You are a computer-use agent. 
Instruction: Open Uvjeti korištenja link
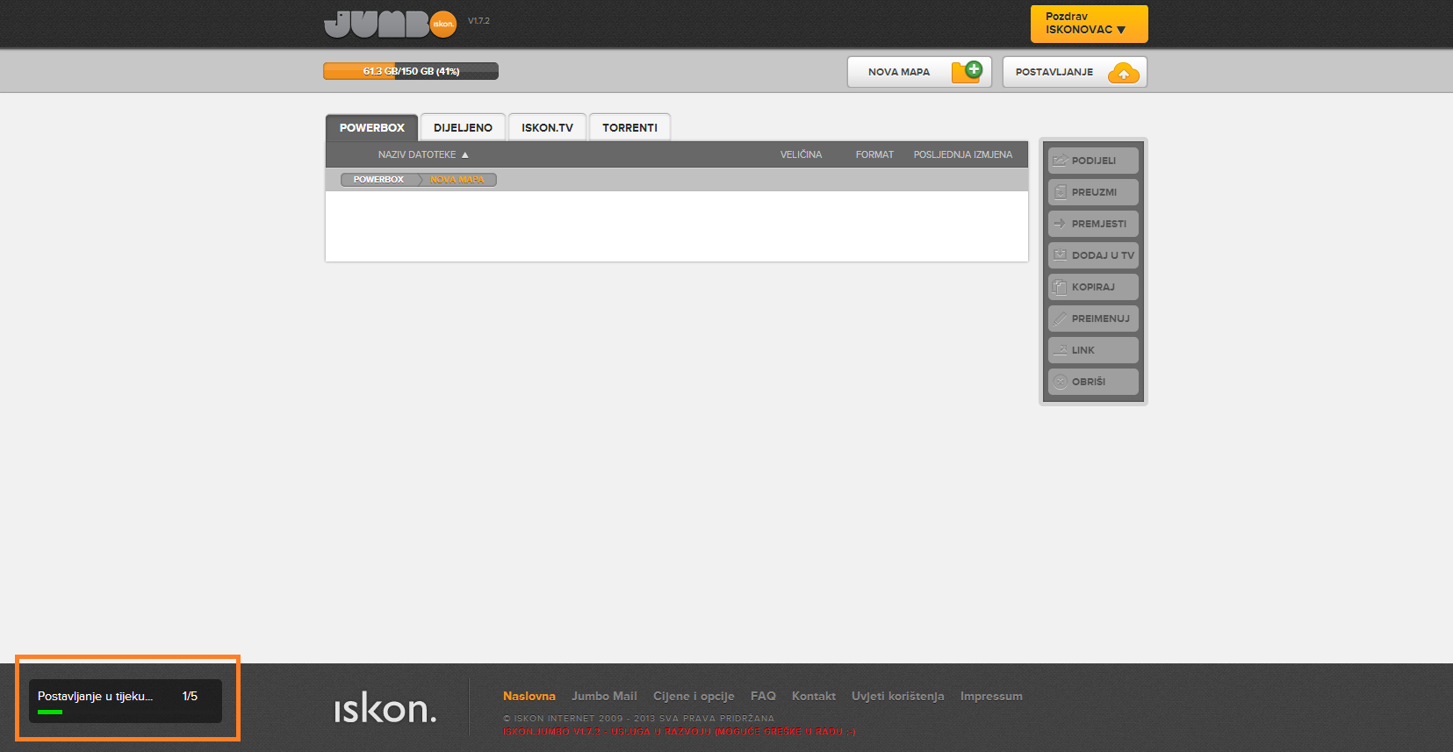click(x=898, y=696)
